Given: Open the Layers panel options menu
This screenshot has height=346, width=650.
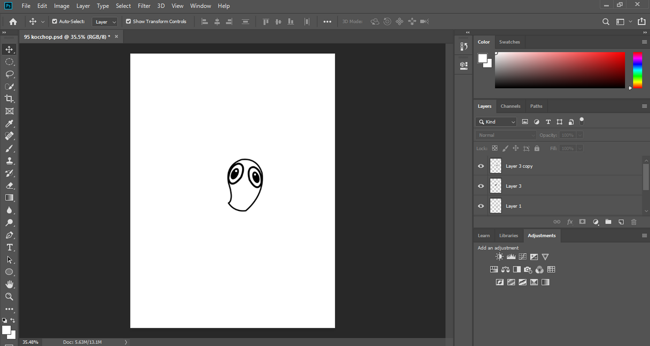Looking at the screenshot, I should point(644,106).
